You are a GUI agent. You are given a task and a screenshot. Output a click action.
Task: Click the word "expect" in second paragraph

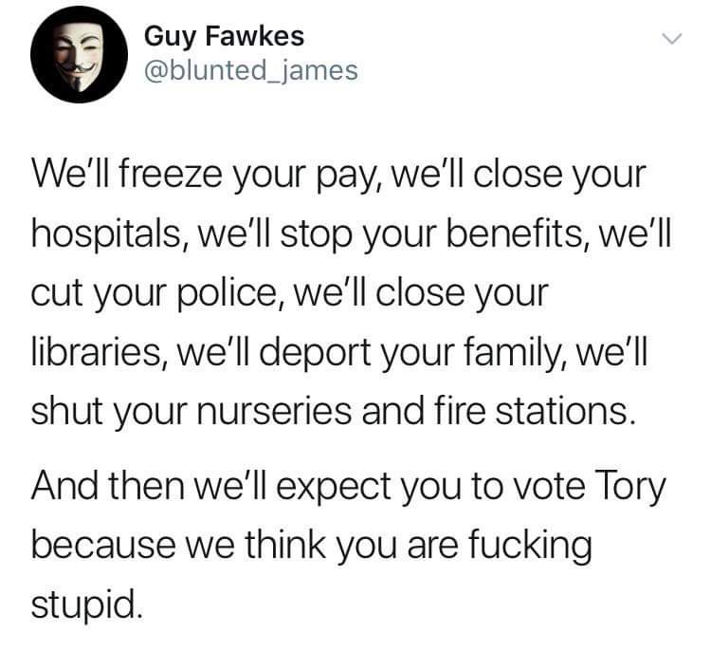point(334,487)
